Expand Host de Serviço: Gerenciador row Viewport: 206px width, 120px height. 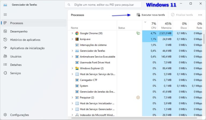72,109
